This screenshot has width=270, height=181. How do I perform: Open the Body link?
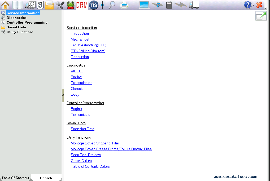click(x=75, y=95)
